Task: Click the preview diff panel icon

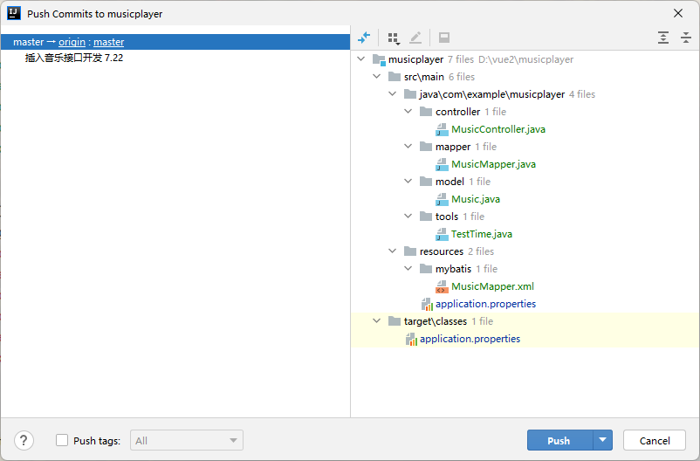Action: [x=444, y=38]
